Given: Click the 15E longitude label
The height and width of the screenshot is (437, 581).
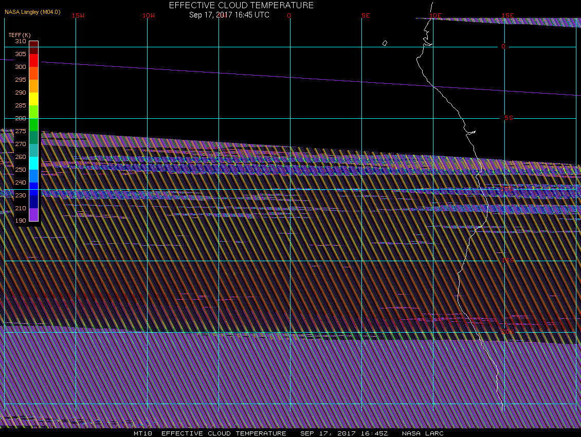Looking at the screenshot, I should tap(507, 15).
